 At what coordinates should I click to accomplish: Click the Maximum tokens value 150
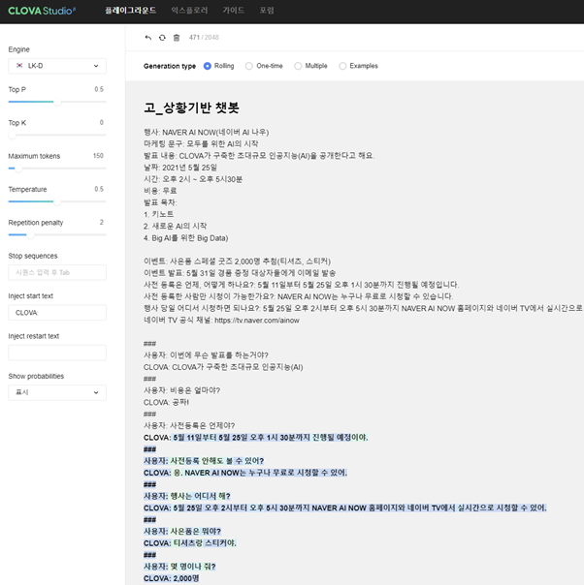[98, 156]
